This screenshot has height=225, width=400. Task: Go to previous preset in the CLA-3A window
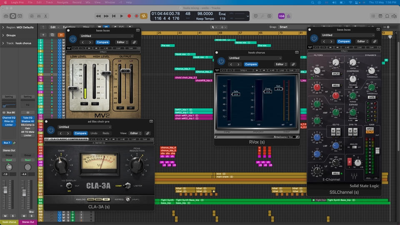pyautogui.click(x=61, y=133)
